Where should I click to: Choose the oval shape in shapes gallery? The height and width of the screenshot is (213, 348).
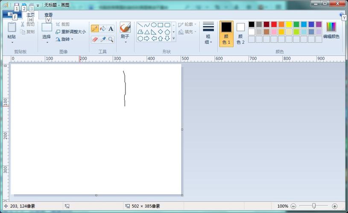154,25
